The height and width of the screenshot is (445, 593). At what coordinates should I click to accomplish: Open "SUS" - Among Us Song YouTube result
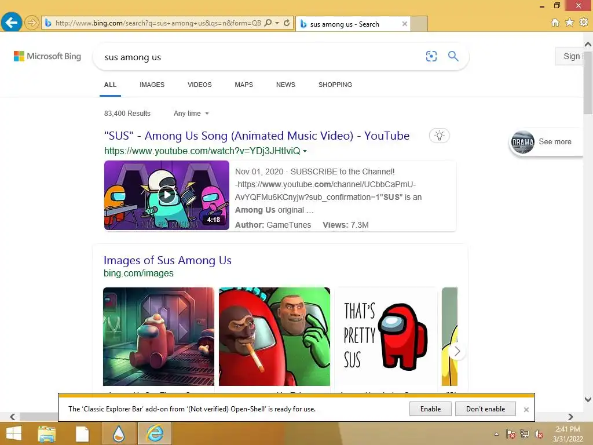pyautogui.click(x=257, y=136)
